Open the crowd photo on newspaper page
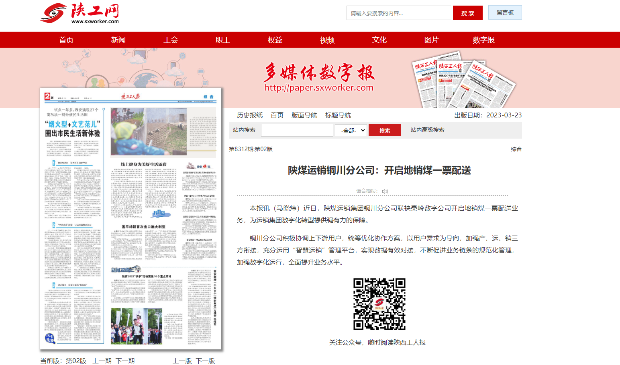Viewport: 620px width, 365px height. [x=136, y=326]
